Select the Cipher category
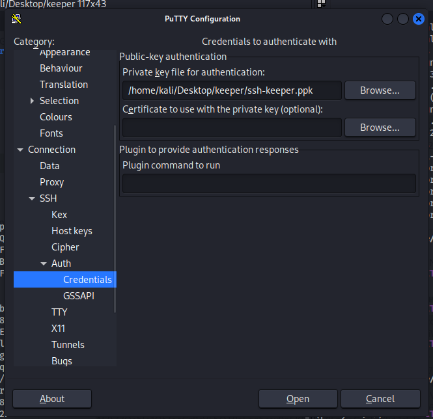 pyautogui.click(x=65, y=247)
